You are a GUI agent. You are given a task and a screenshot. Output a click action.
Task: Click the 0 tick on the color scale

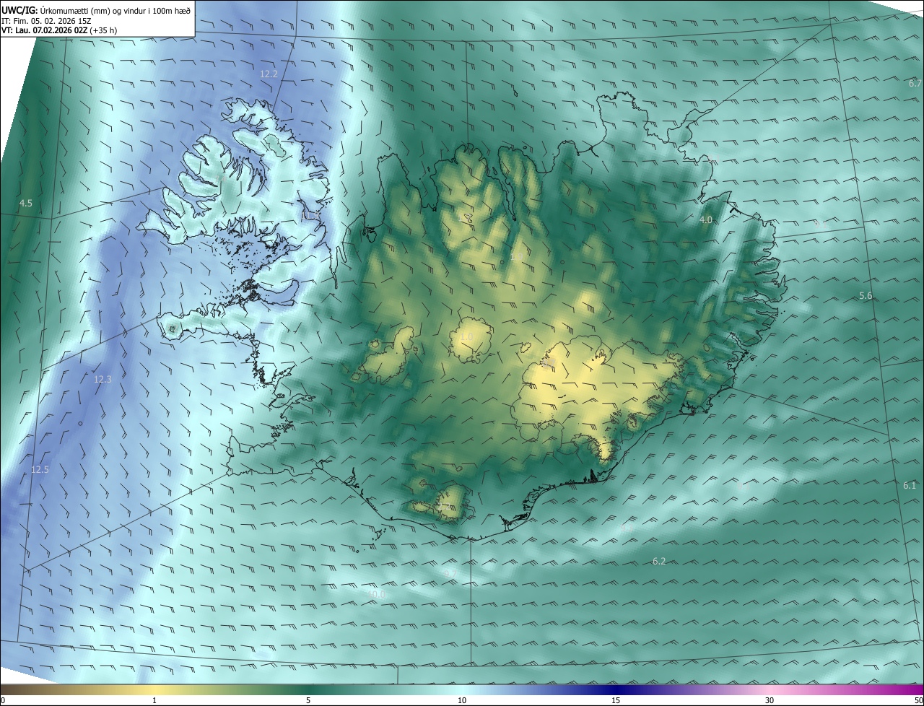click(x=2, y=700)
